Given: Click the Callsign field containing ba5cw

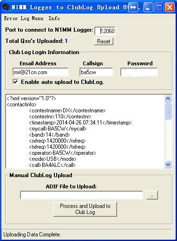Looking at the screenshot, I should coord(96,72).
